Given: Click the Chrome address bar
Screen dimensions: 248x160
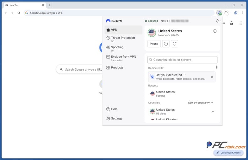Looking at the screenshot, I should point(119,13).
